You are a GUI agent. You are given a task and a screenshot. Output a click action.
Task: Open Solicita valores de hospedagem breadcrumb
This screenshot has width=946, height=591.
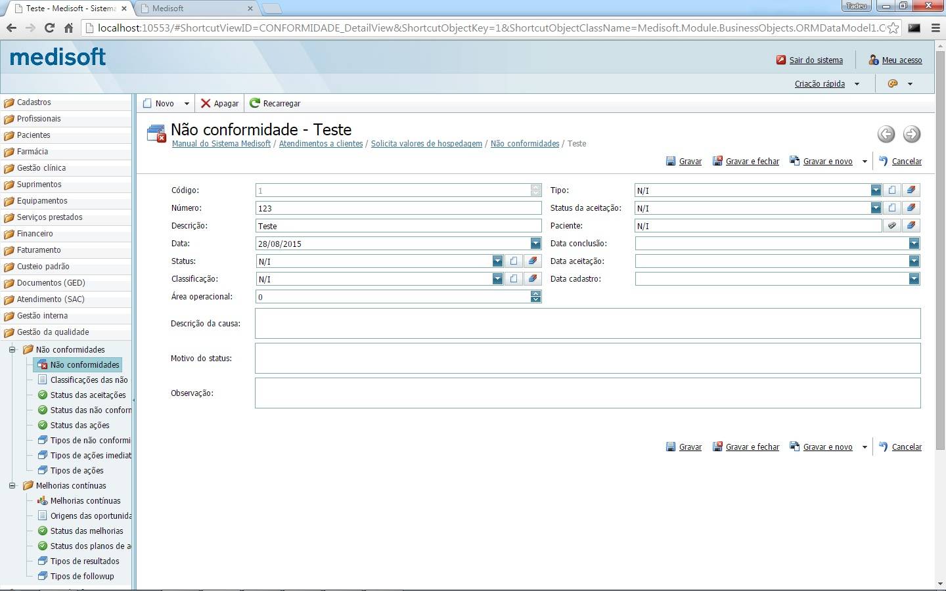(x=426, y=144)
